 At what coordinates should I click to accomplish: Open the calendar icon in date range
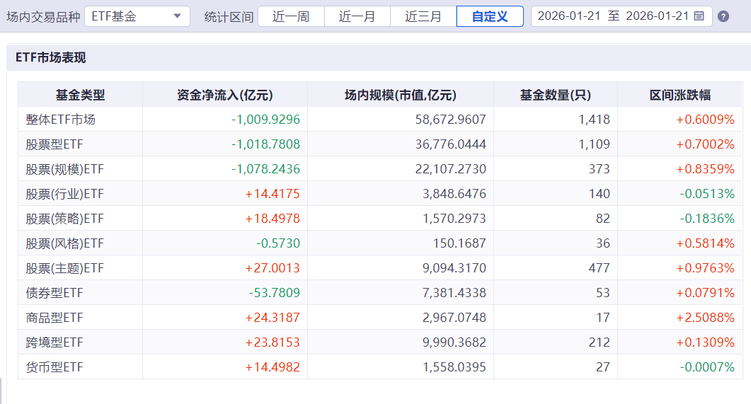pos(699,16)
